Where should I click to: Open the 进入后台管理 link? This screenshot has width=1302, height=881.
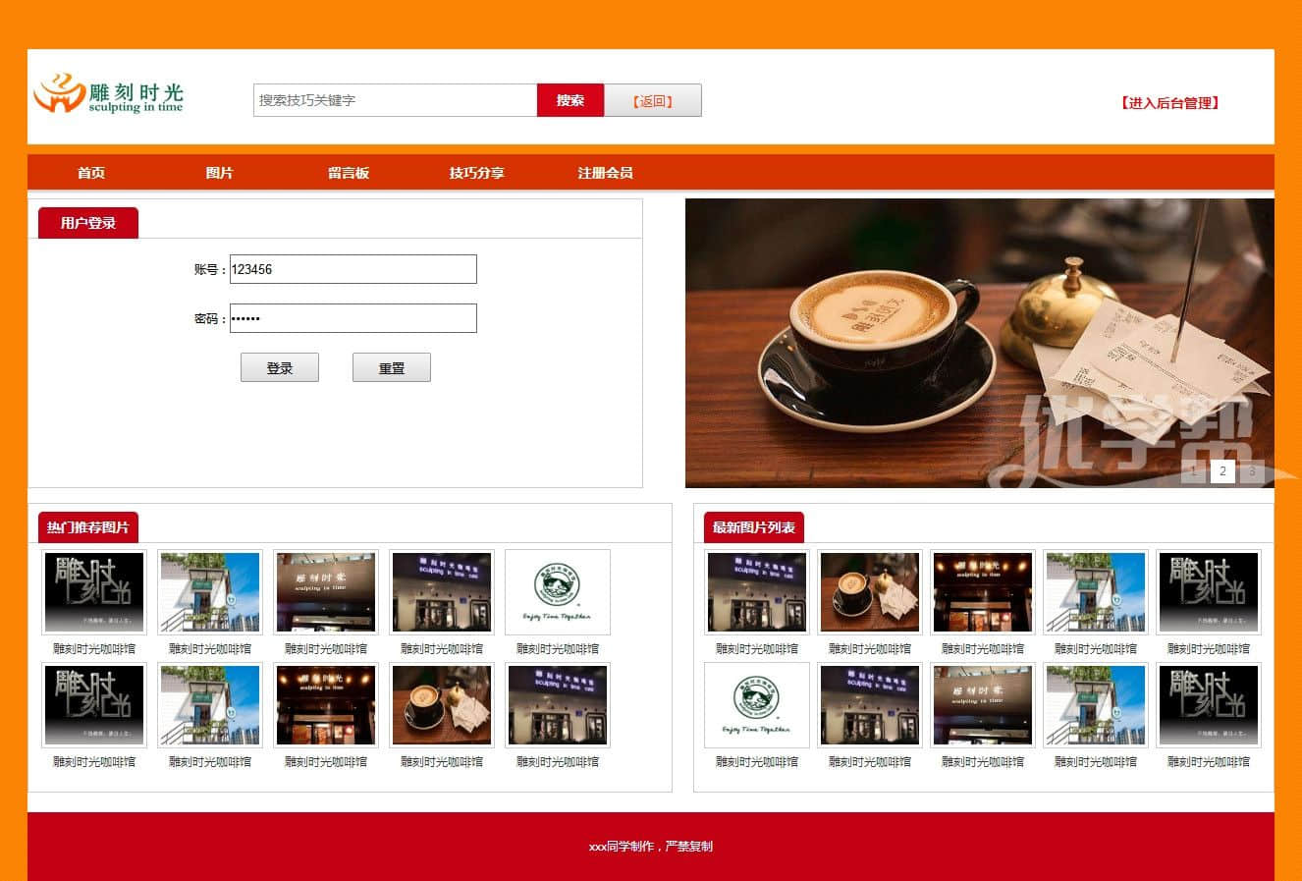pos(1169,103)
